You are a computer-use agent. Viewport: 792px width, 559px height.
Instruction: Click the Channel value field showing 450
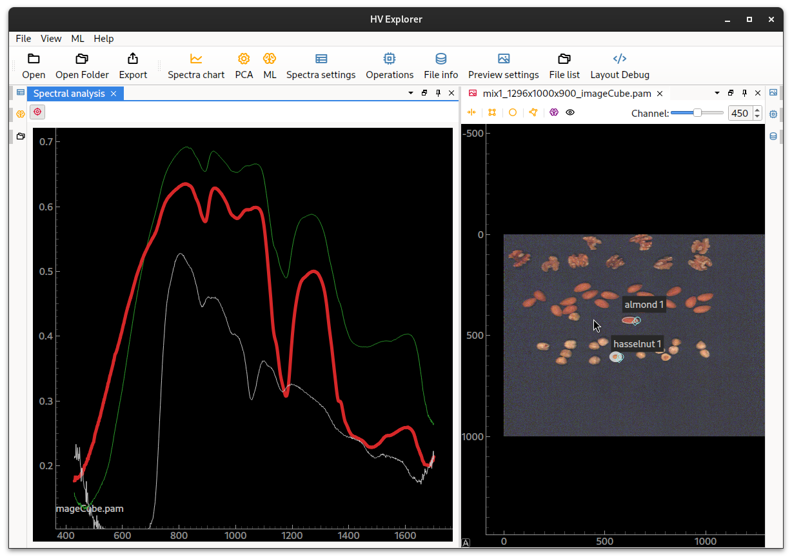(740, 114)
